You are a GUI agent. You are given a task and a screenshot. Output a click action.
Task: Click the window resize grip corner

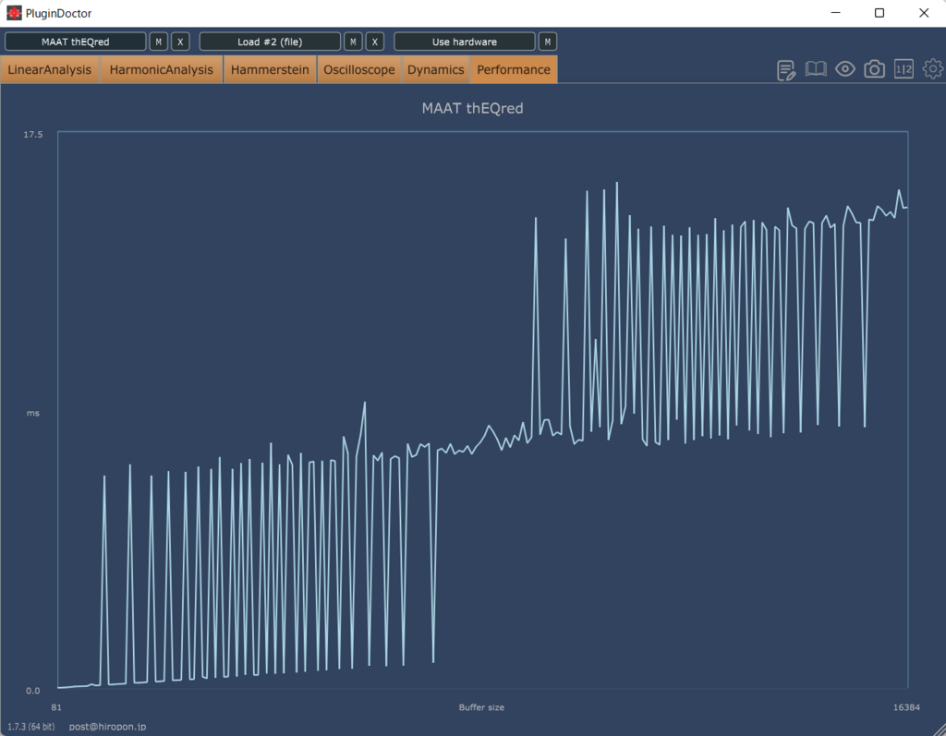pos(940,730)
